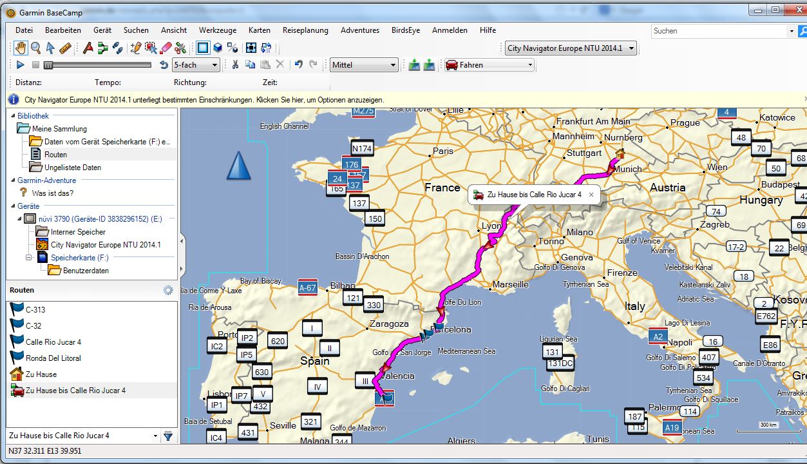Select the arrow selection tool
The width and height of the screenshot is (807, 464).
50,48
